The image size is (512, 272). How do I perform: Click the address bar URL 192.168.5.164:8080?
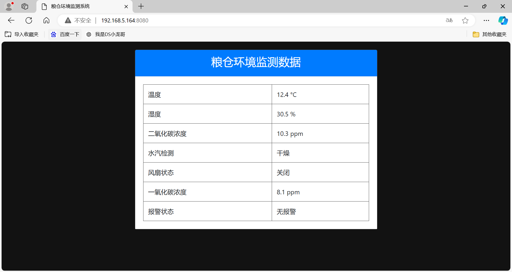pos(125,20)
